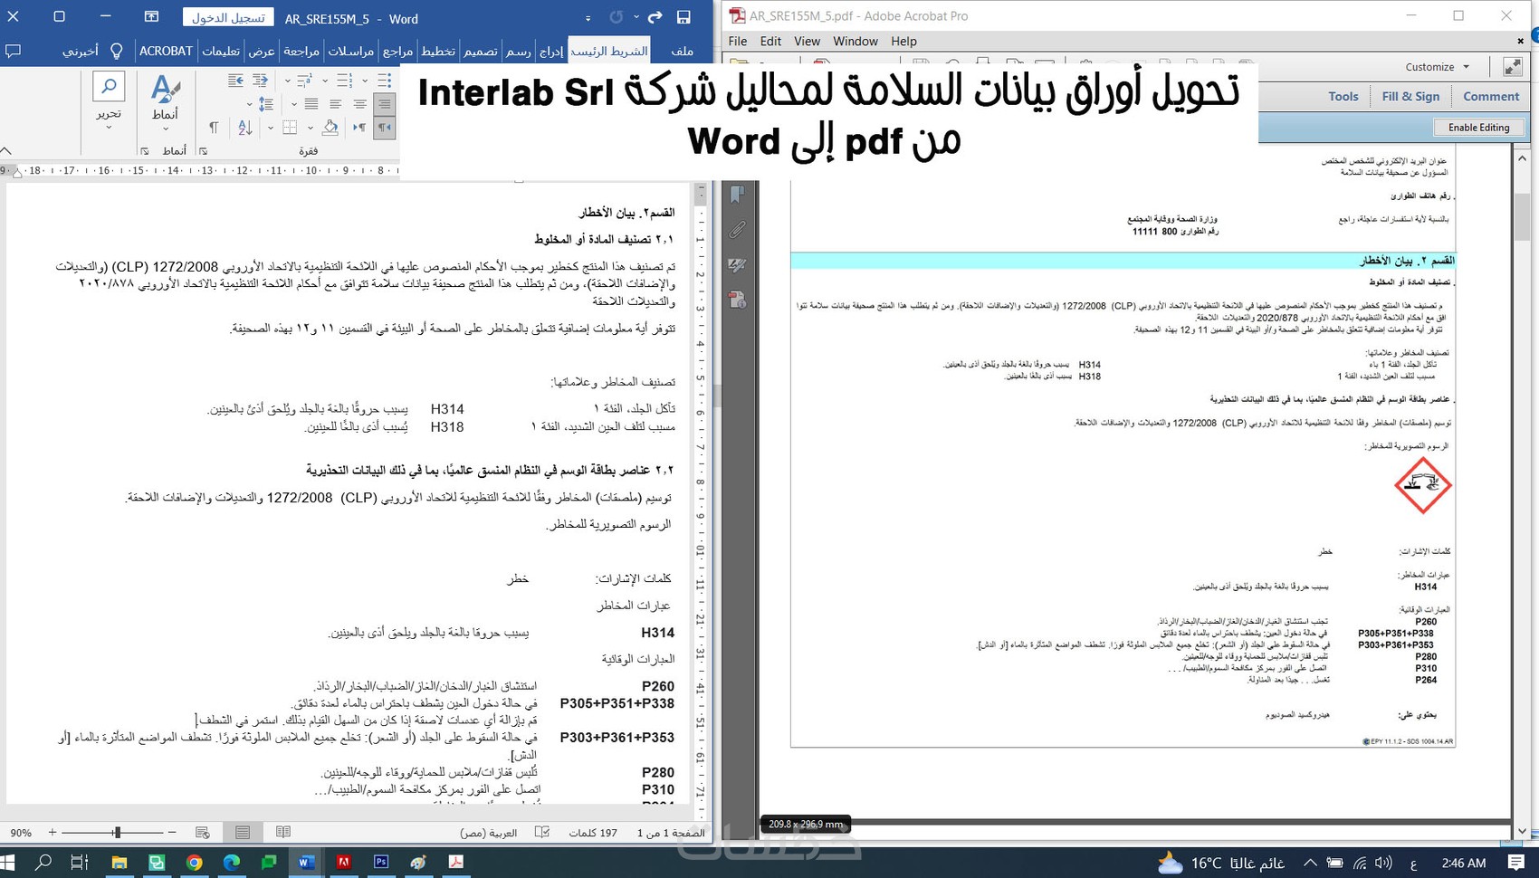Switch to Read Mode view in Word status bar

tap(283, 832)
